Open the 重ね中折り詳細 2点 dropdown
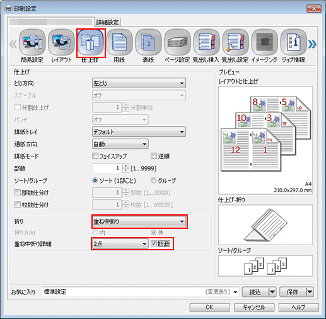 [120, 244]
